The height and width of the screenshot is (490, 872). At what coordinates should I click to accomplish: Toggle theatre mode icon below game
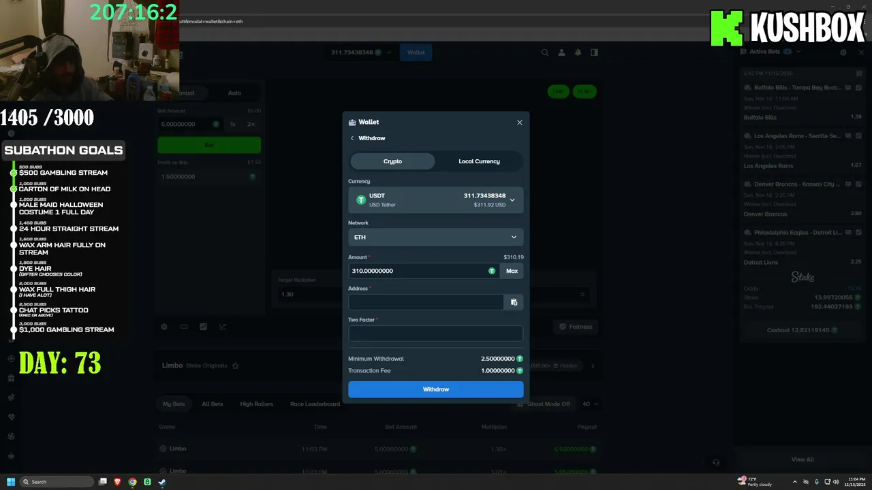[184, 327]
